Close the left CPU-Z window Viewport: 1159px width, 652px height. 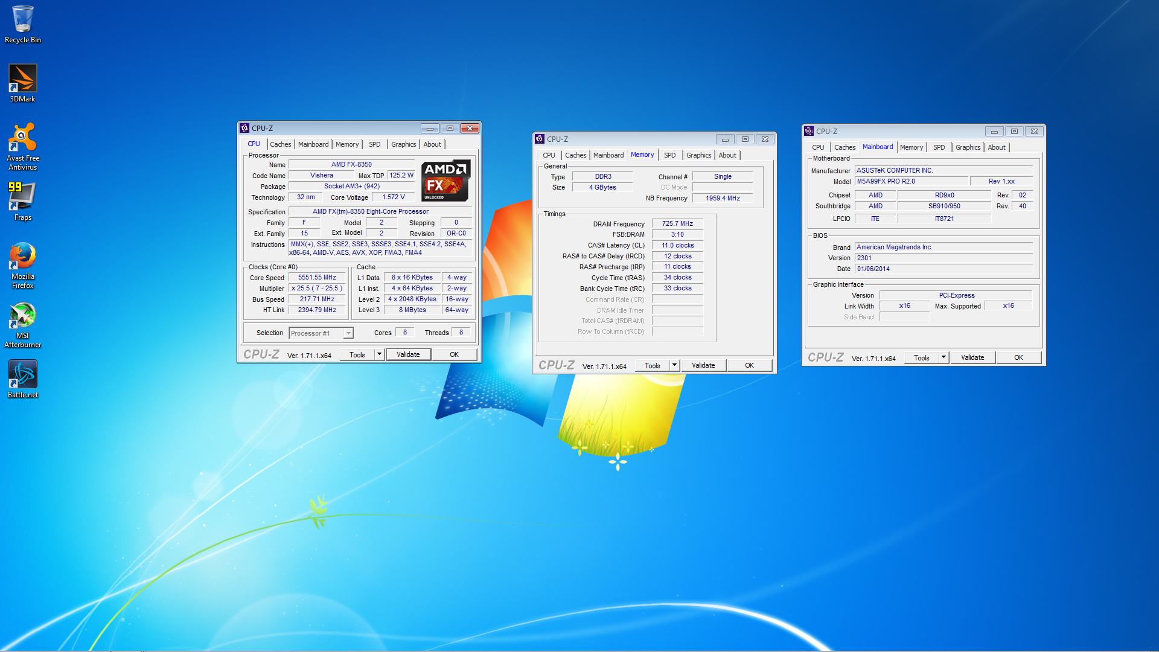[470, 128]
